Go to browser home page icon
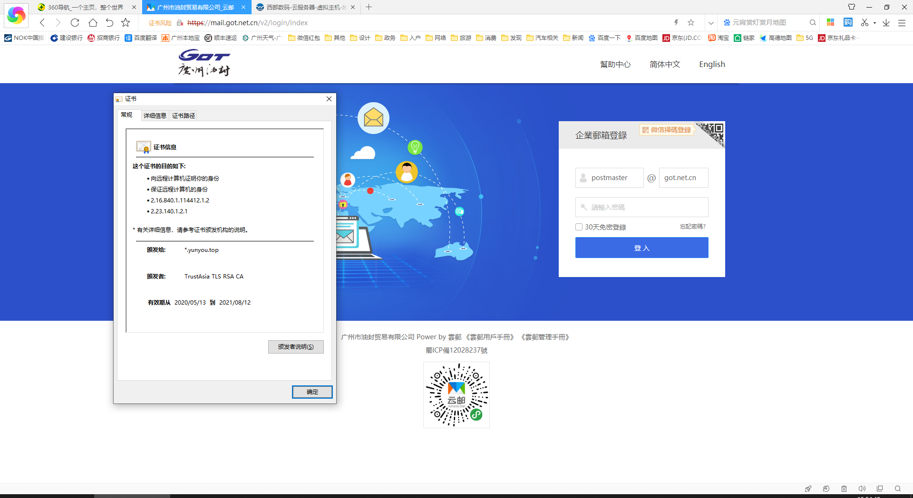 tap(93, 22)
